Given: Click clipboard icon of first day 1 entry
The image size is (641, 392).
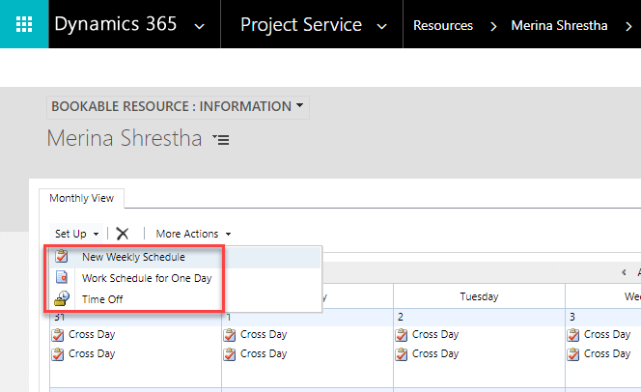Looking at the screenshot, I should [230, 335].
